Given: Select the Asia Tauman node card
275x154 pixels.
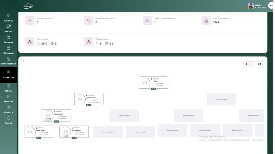Looking at the screenshot, I should (x=89, y=99).
